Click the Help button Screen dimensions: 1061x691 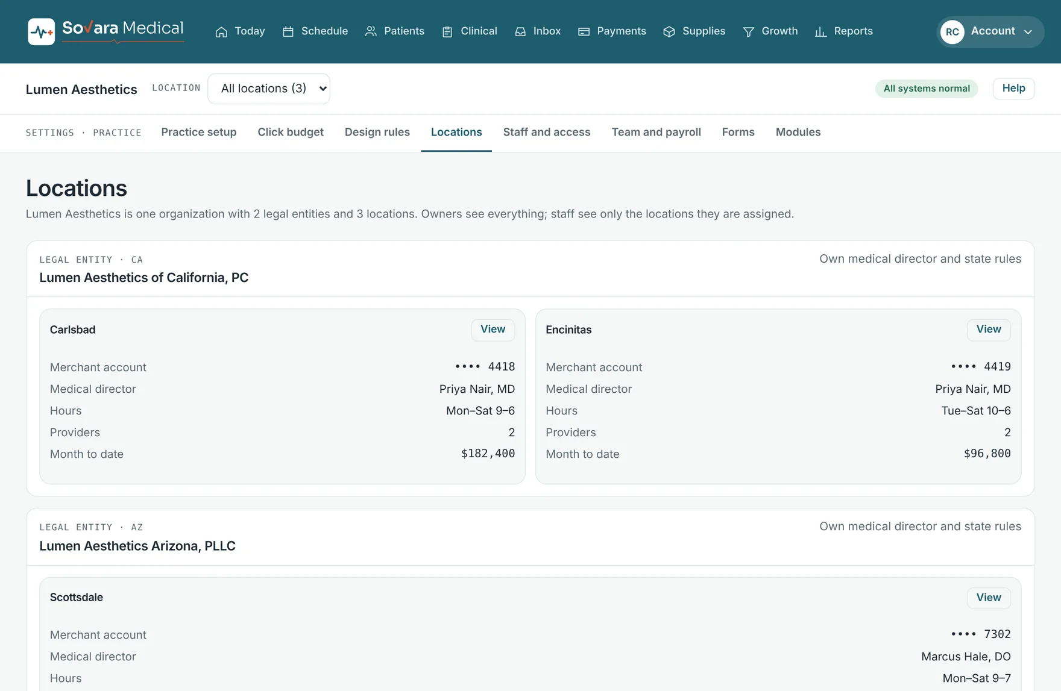(x=1013, y=89)
